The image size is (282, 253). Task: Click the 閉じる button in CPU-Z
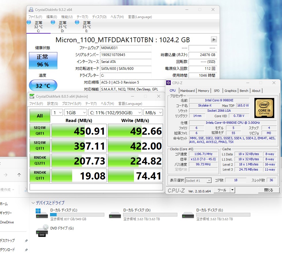(x=269, y=190)
